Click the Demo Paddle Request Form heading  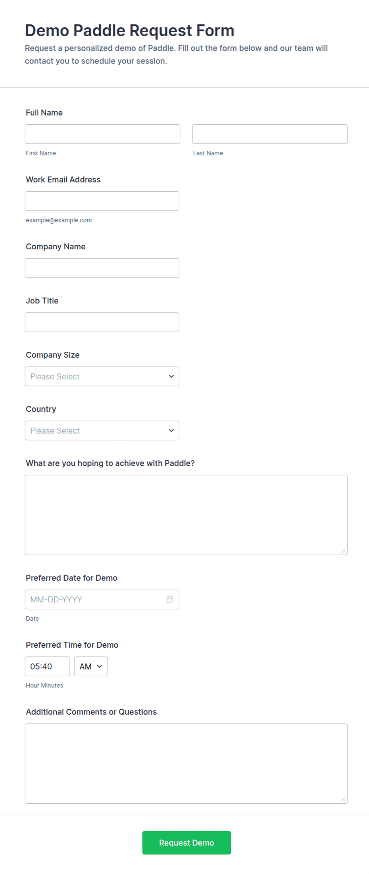[130, 31]
